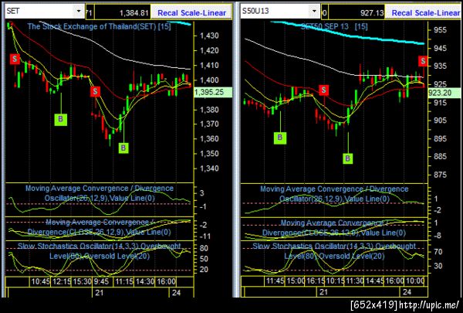Click the S50U13 symbol text box

[275, 12]
